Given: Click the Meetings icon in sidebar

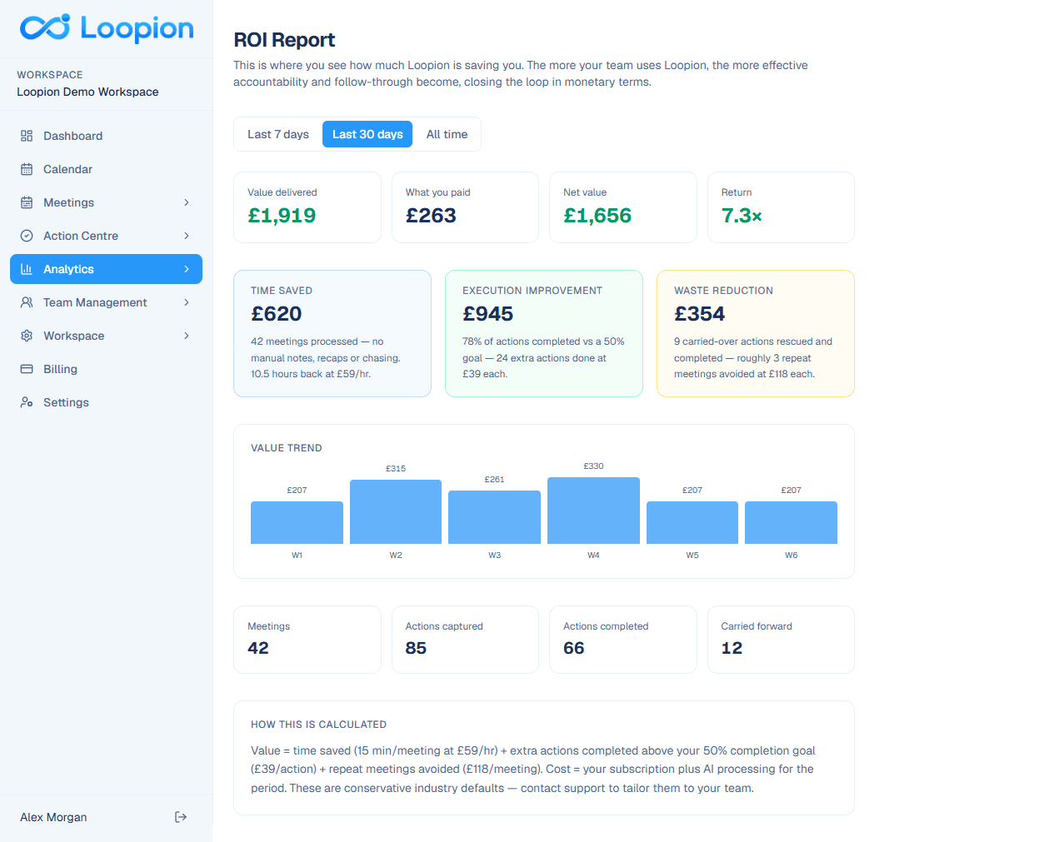Looking at the screenshot, I should pyautogui.click(x=27, y=202).
